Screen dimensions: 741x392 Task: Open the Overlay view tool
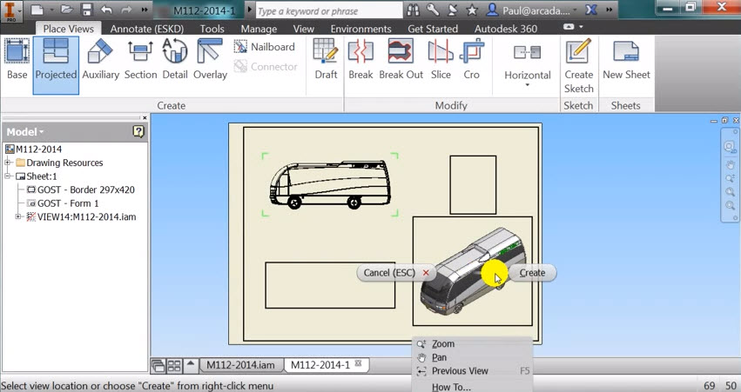(x=210, y=60)
